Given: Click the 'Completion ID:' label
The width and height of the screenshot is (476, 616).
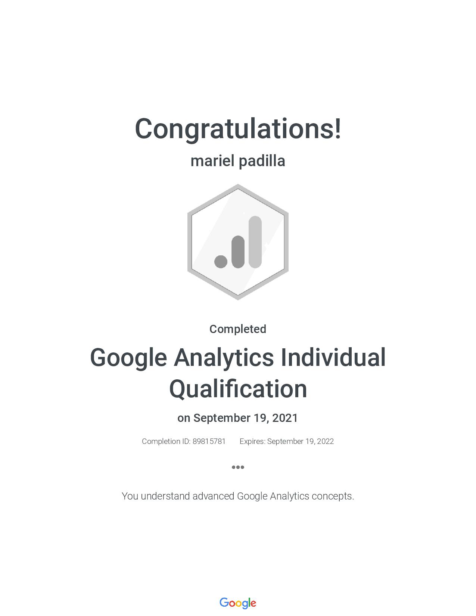Looking at the screenshot, I should coord(166,441).
